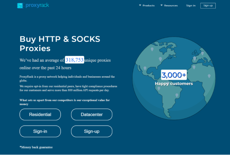
Task: Select the Sign-up pill button
Action: [x=92, y=131]
